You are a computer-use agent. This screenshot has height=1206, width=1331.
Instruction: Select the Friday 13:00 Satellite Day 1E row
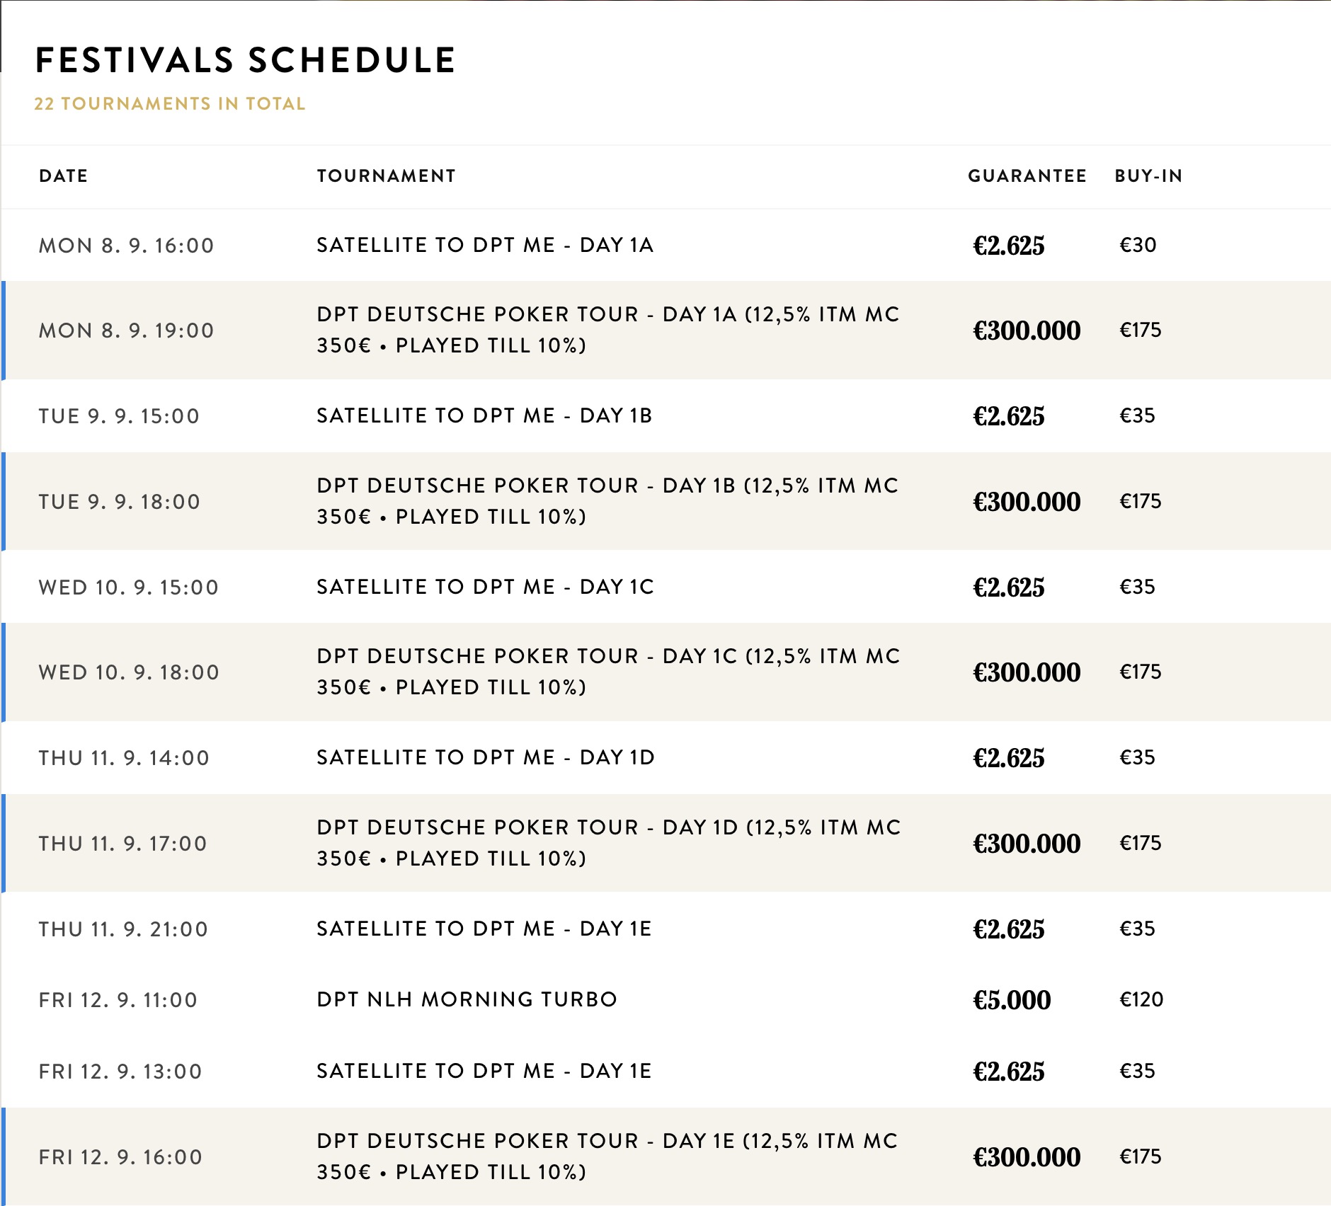tap(484, 1071)
